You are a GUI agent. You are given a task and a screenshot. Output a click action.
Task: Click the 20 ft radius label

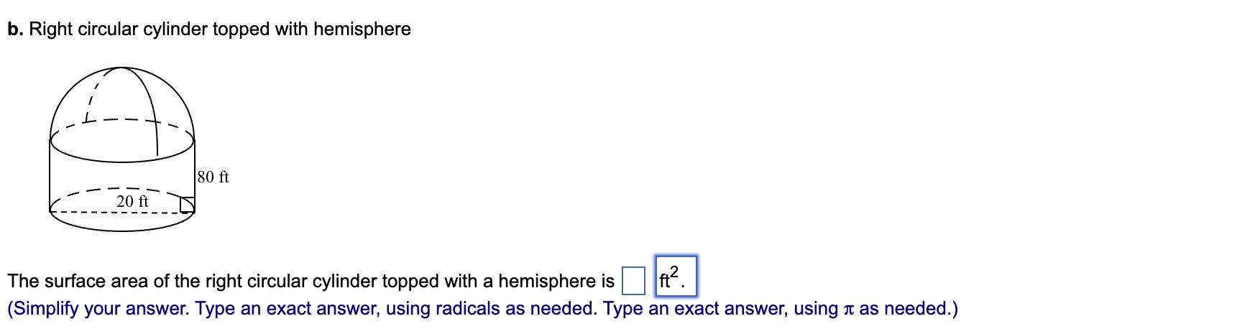(x=132, y=201)
